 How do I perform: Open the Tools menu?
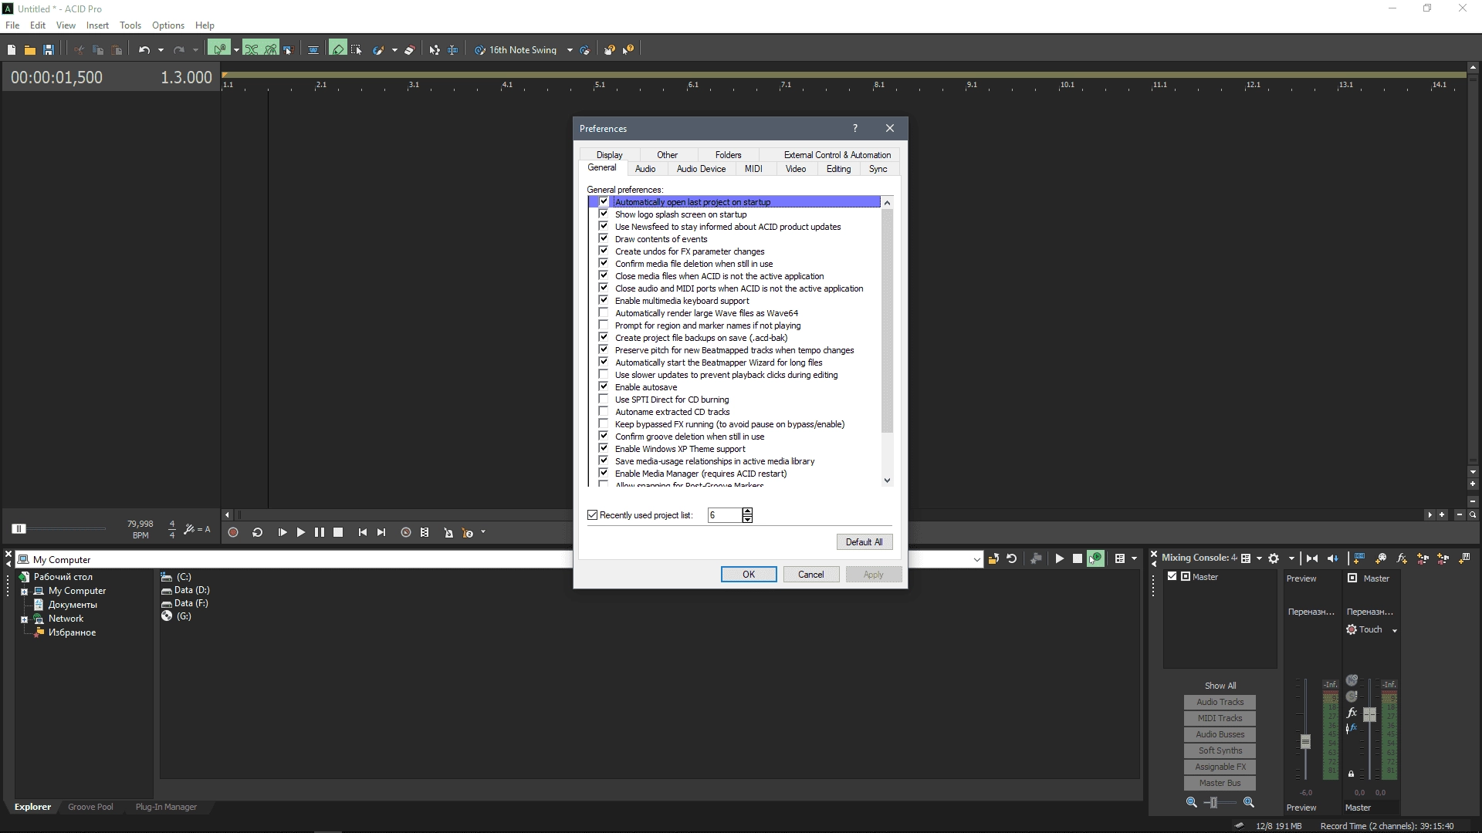click(130, 25)
